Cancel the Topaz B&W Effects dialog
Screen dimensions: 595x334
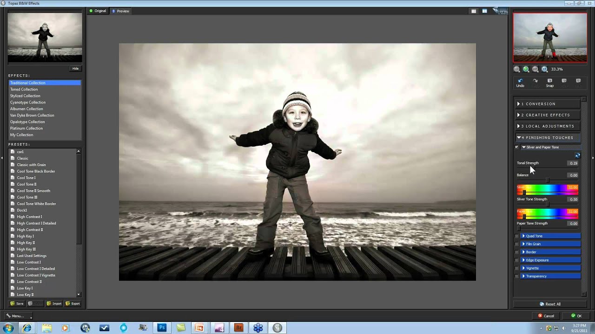click(546, 316)
